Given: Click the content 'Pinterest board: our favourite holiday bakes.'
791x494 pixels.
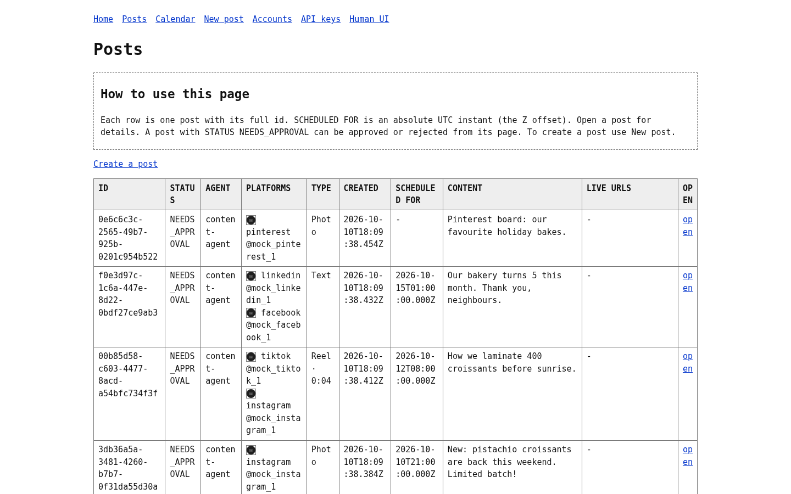Looking at the screenshot, I should tap(507, 226).
